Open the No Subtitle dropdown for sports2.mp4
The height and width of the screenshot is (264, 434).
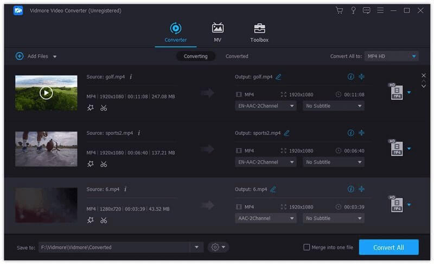point(334,162)
